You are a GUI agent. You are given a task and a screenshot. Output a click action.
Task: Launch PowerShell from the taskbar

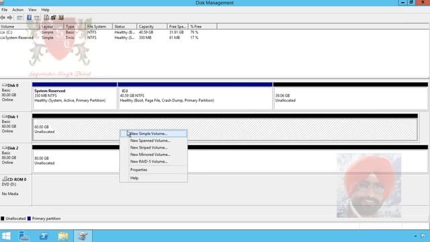tap(44, 236)
